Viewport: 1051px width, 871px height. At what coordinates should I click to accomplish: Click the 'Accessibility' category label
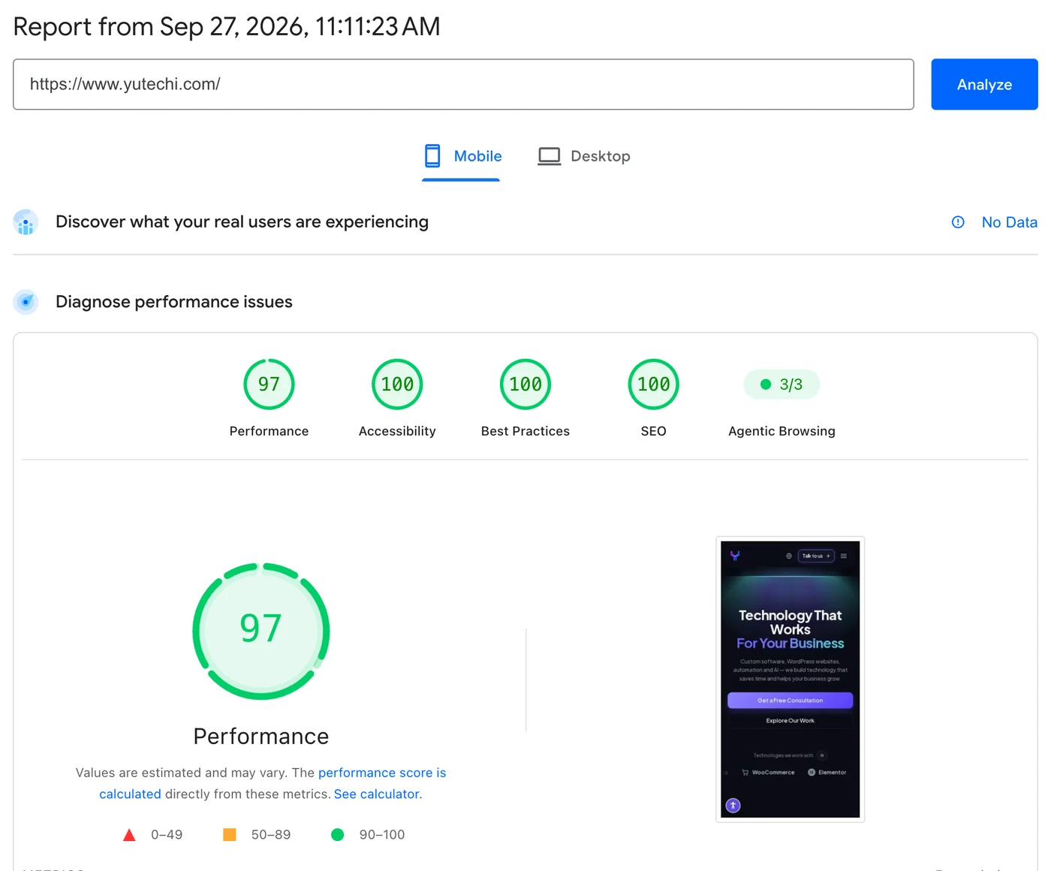click(x=397, y=431)
